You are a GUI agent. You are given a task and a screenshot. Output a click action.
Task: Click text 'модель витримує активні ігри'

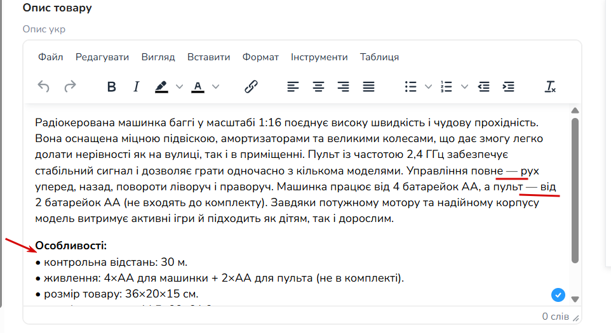[x=114, y=219]
